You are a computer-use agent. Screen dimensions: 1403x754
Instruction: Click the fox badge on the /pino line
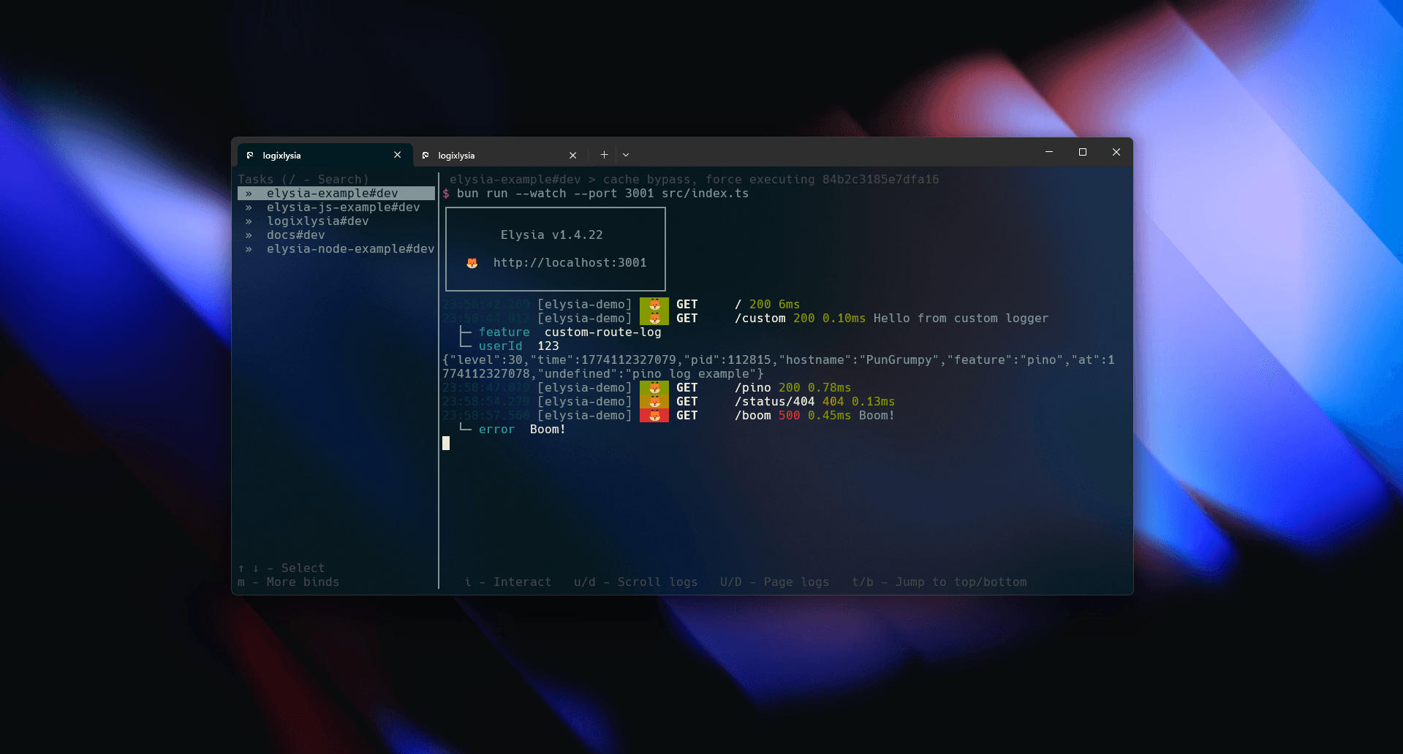[x=654, y=388]
